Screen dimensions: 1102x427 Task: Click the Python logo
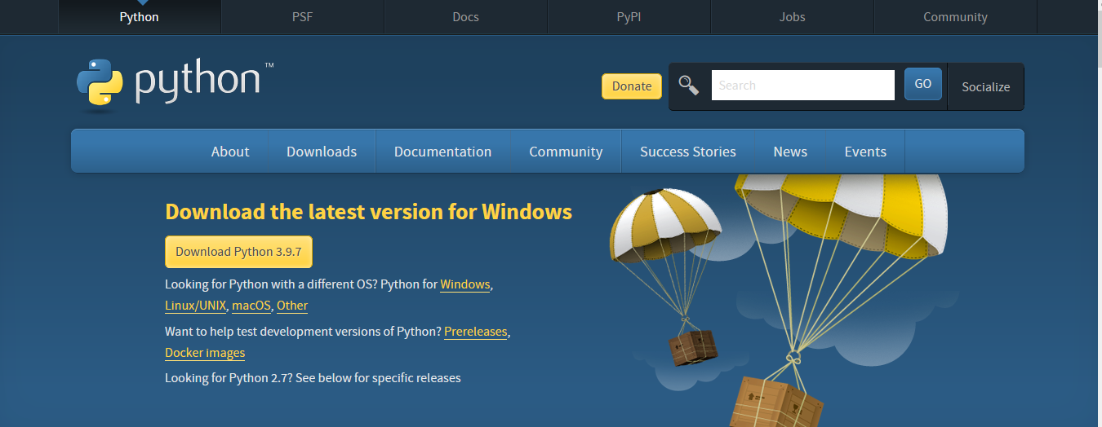click(175, 84)
